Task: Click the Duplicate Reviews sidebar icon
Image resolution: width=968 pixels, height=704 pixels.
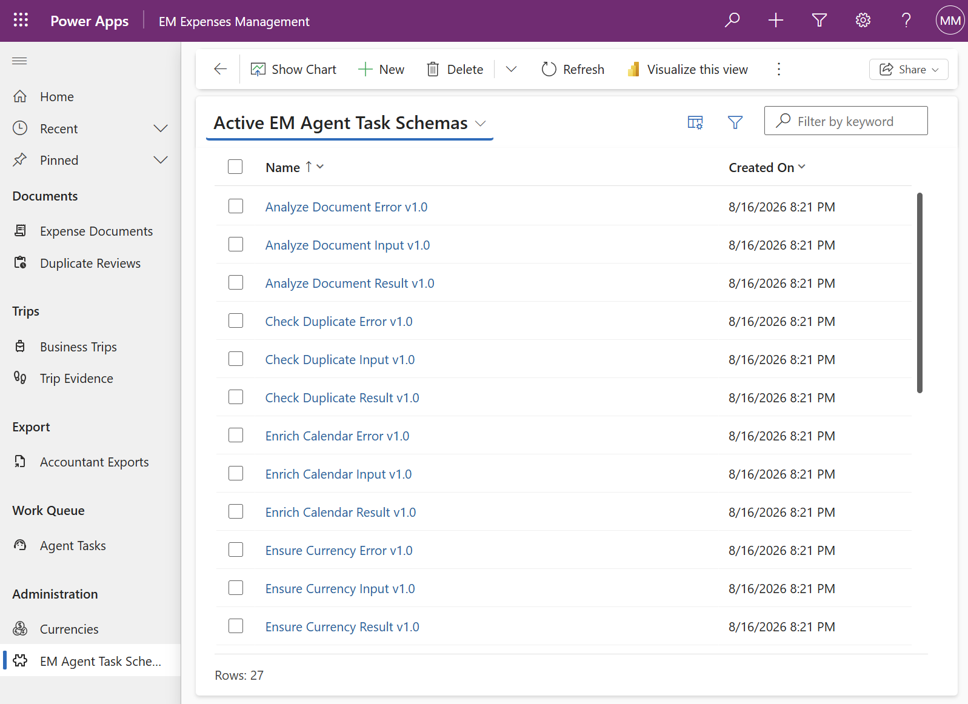Action: 20,263
